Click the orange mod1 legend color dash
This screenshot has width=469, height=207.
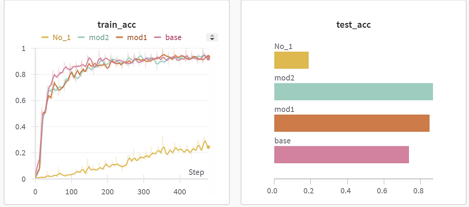pos(119,37)
